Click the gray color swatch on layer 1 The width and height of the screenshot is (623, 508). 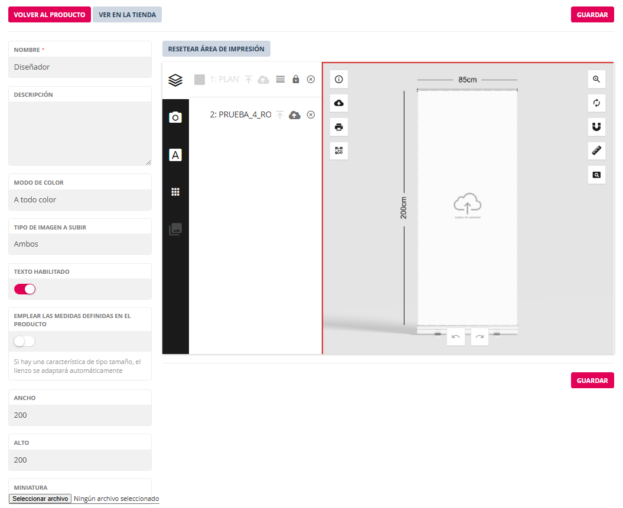pyautogui.click(x=200, y=80)
